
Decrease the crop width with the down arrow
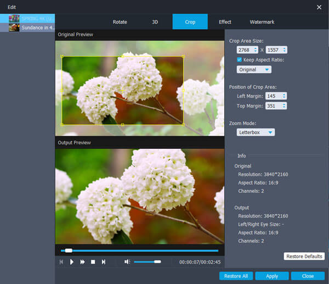[x=256, y=51]
